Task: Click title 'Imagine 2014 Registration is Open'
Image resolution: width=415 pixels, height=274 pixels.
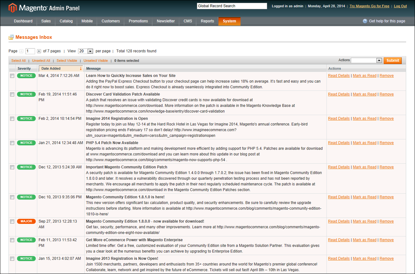Action: point(117,119)
